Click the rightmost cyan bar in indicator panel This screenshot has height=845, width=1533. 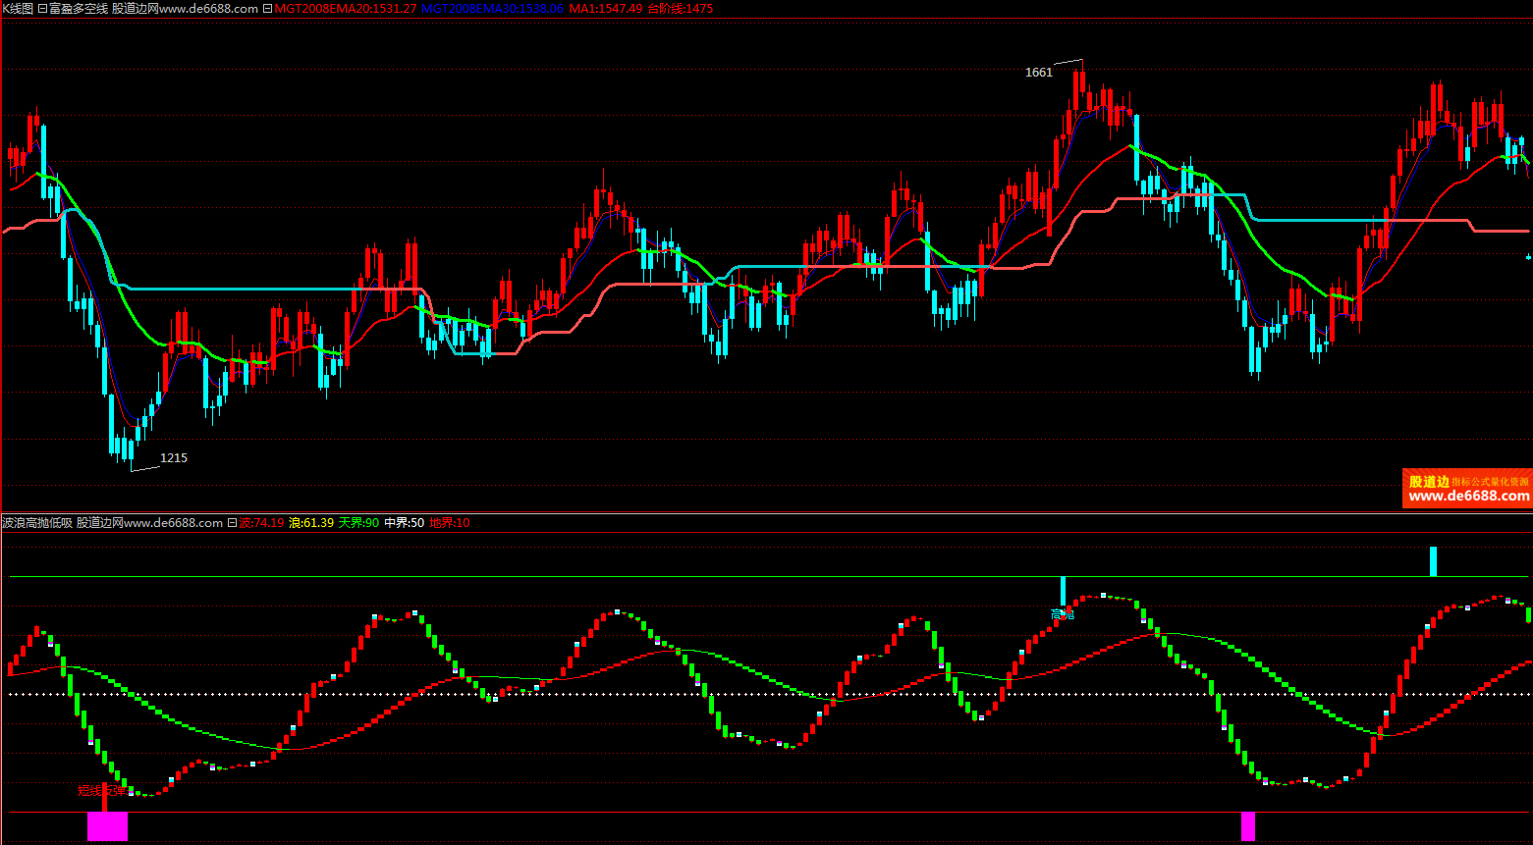pyautogui.click(x=1433, y=561)
